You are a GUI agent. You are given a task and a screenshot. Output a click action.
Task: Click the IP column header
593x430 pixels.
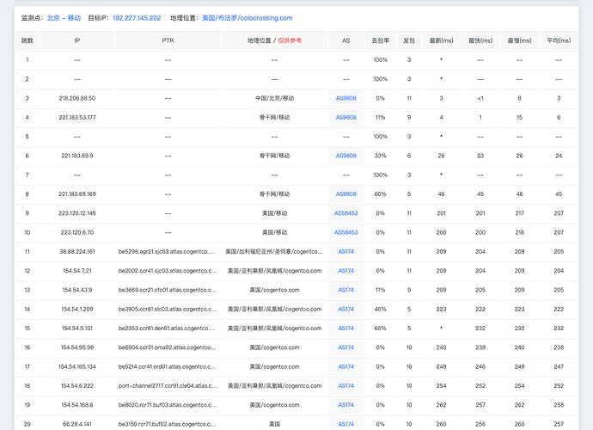(77, 40)
